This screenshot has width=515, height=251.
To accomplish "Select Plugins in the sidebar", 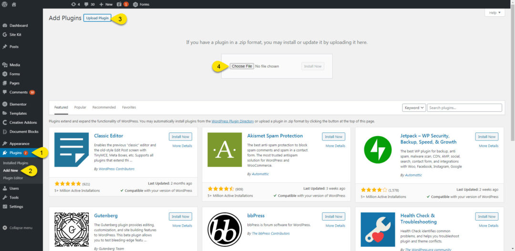I will 16,152.
